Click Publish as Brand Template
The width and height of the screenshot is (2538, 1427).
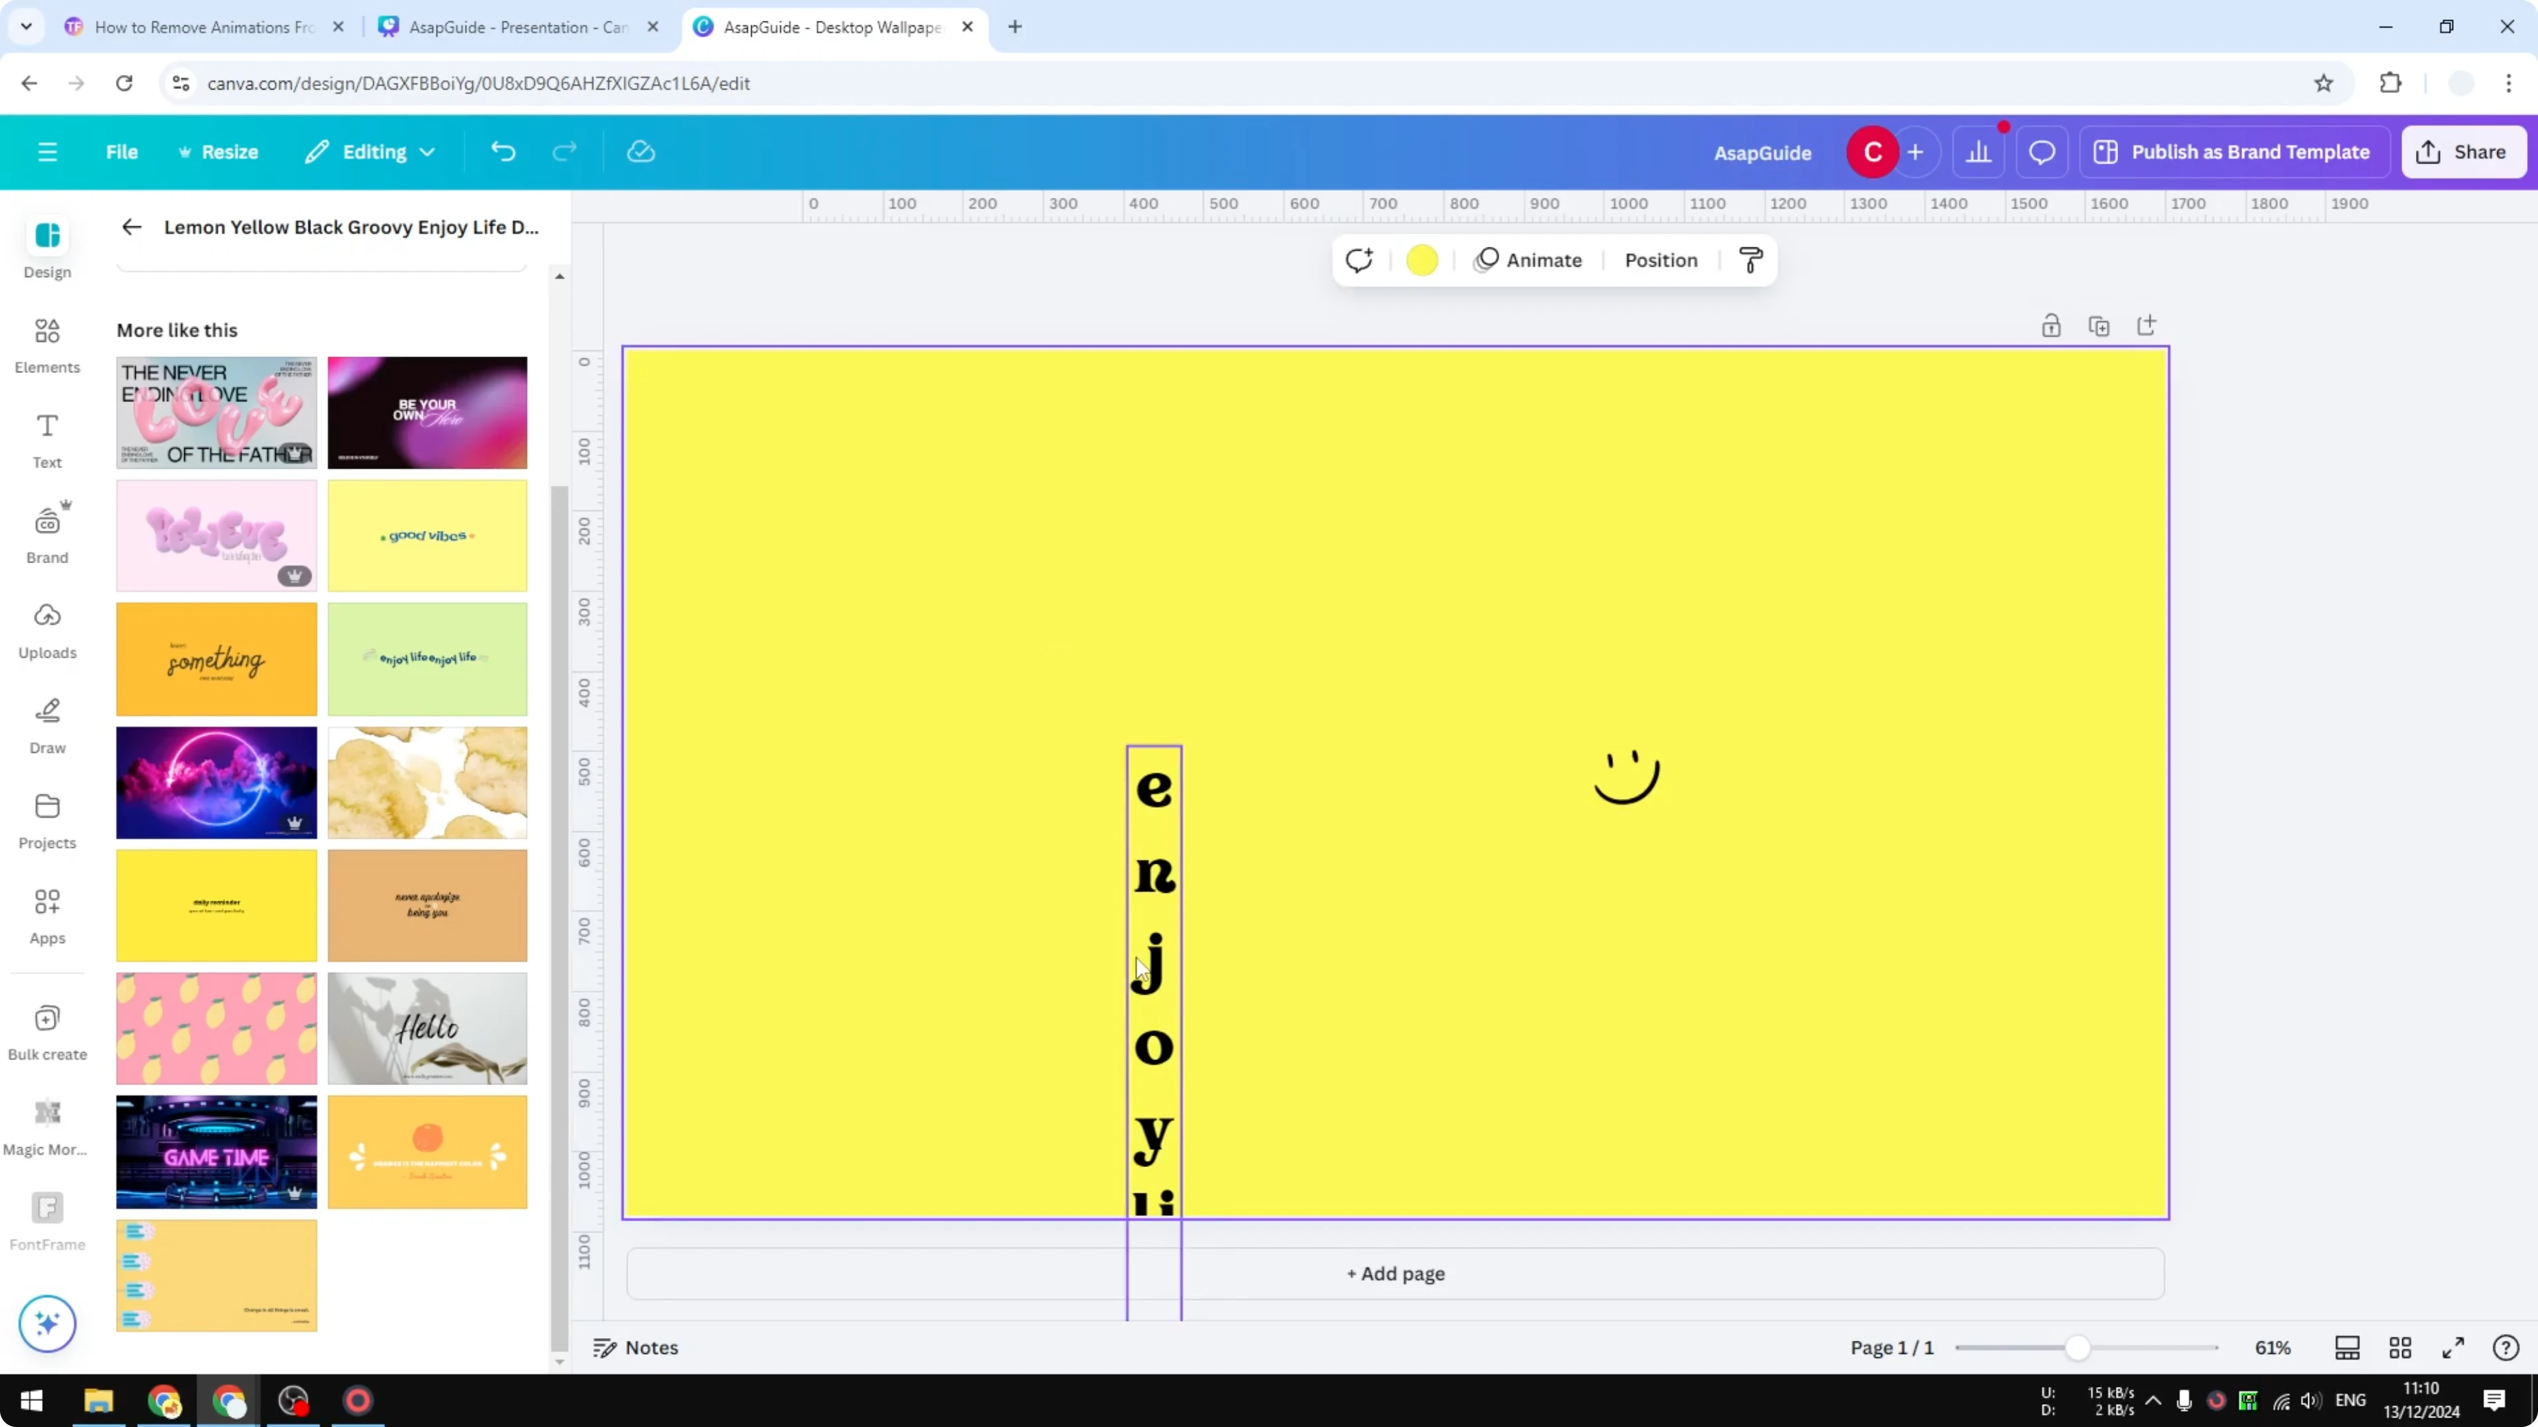2234,151
